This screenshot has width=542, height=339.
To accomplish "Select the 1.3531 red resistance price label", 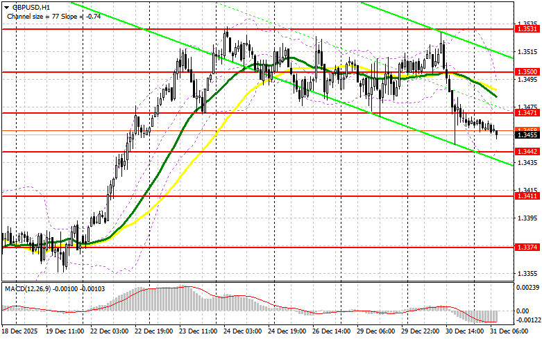I will (525, 29).
